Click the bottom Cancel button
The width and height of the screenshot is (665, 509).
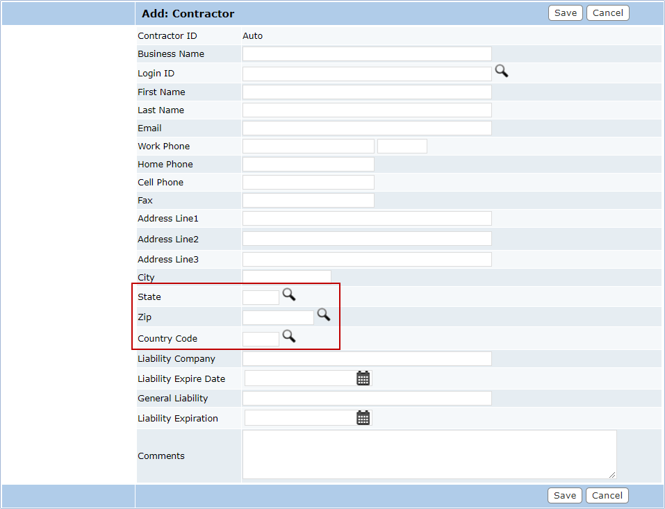point(607,495)
